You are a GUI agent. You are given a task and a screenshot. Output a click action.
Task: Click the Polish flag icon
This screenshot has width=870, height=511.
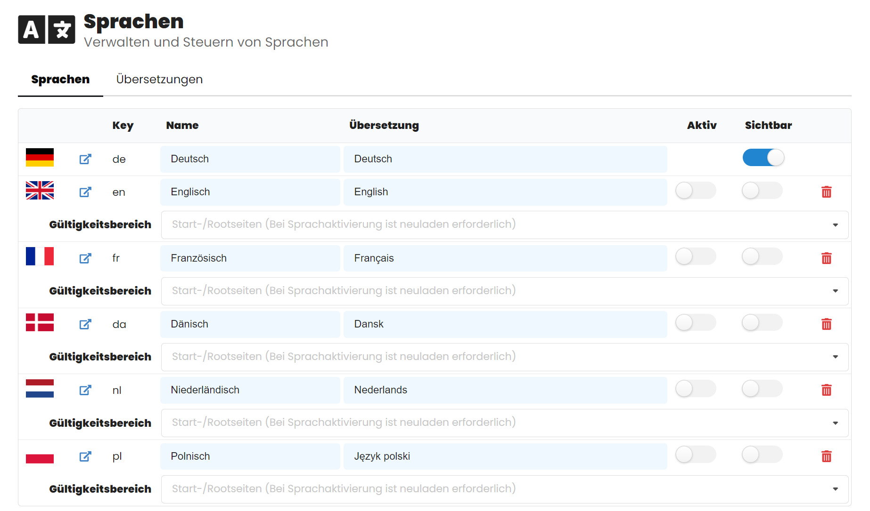[x=40, y=455]
